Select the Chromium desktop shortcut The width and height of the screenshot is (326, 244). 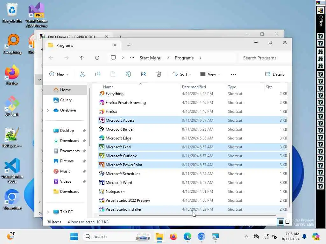[12, 200]
